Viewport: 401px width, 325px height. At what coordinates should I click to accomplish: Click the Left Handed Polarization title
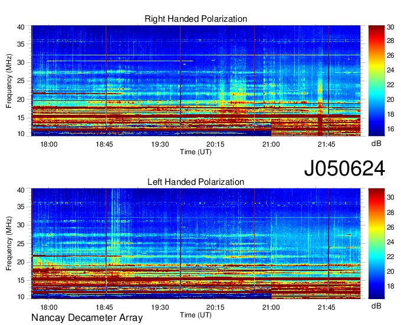196,182
